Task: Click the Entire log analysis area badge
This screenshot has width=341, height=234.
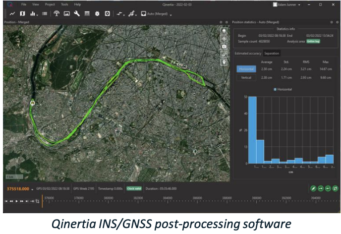Action: (313, 41)
